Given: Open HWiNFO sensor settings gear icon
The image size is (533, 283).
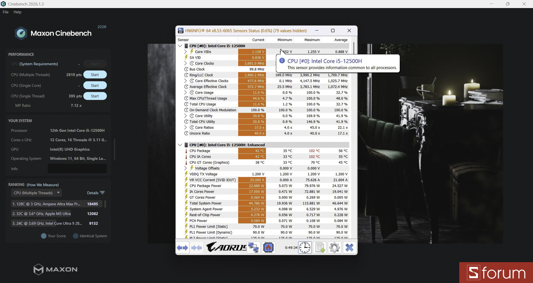Looking at the screenshot, I should (x=334, y=248).
